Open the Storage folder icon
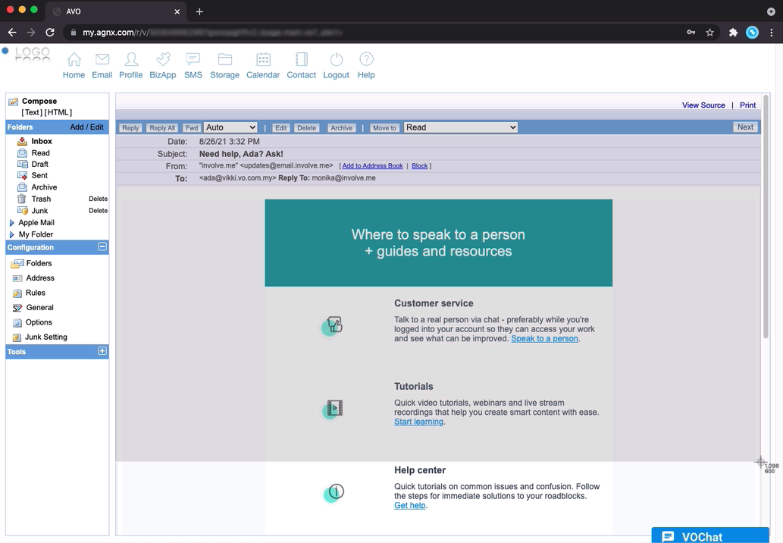783x543 pixels. pos(224,60)
